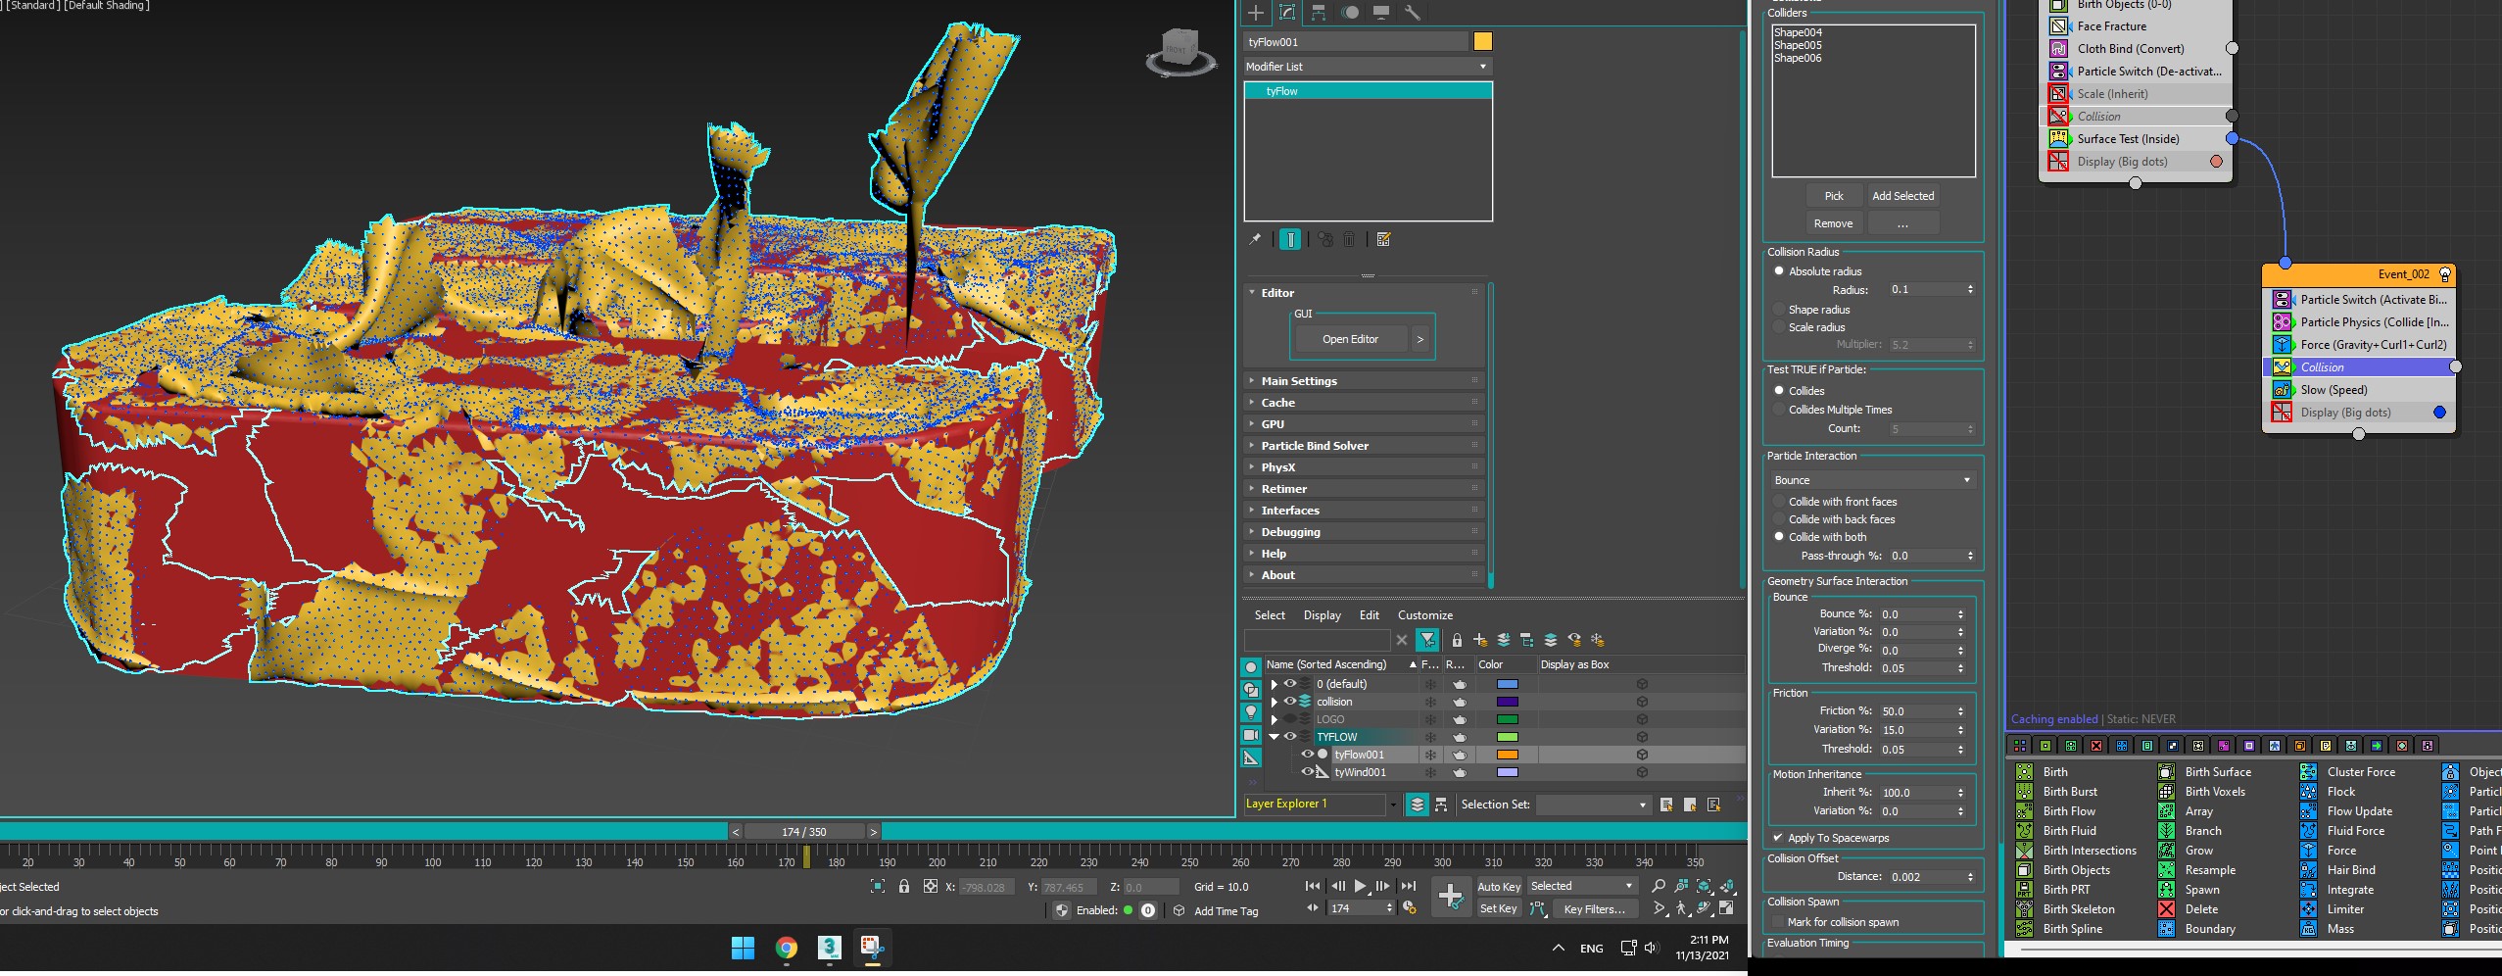Click the large Set Keys plus-key icon
This screenshot has height=976, width=2502.
click(1450, 896)
